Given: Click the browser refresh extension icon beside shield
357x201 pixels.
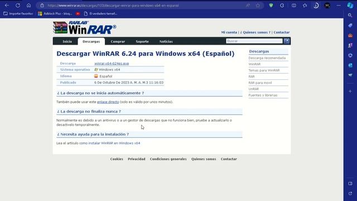Looking at the screenshot, I should (x=282, y=6).
